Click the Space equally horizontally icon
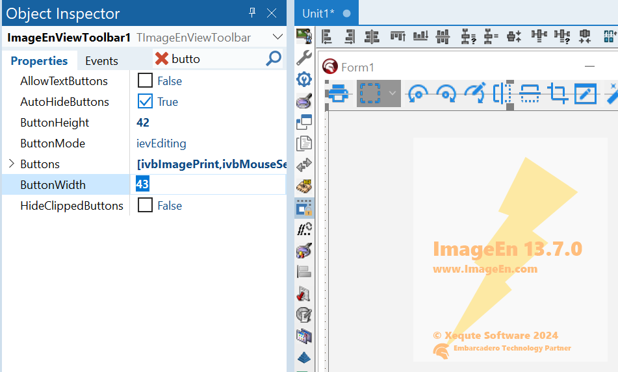Image resolution: width=618 pixels, height=372 pixels. click(x=539, y=36)
